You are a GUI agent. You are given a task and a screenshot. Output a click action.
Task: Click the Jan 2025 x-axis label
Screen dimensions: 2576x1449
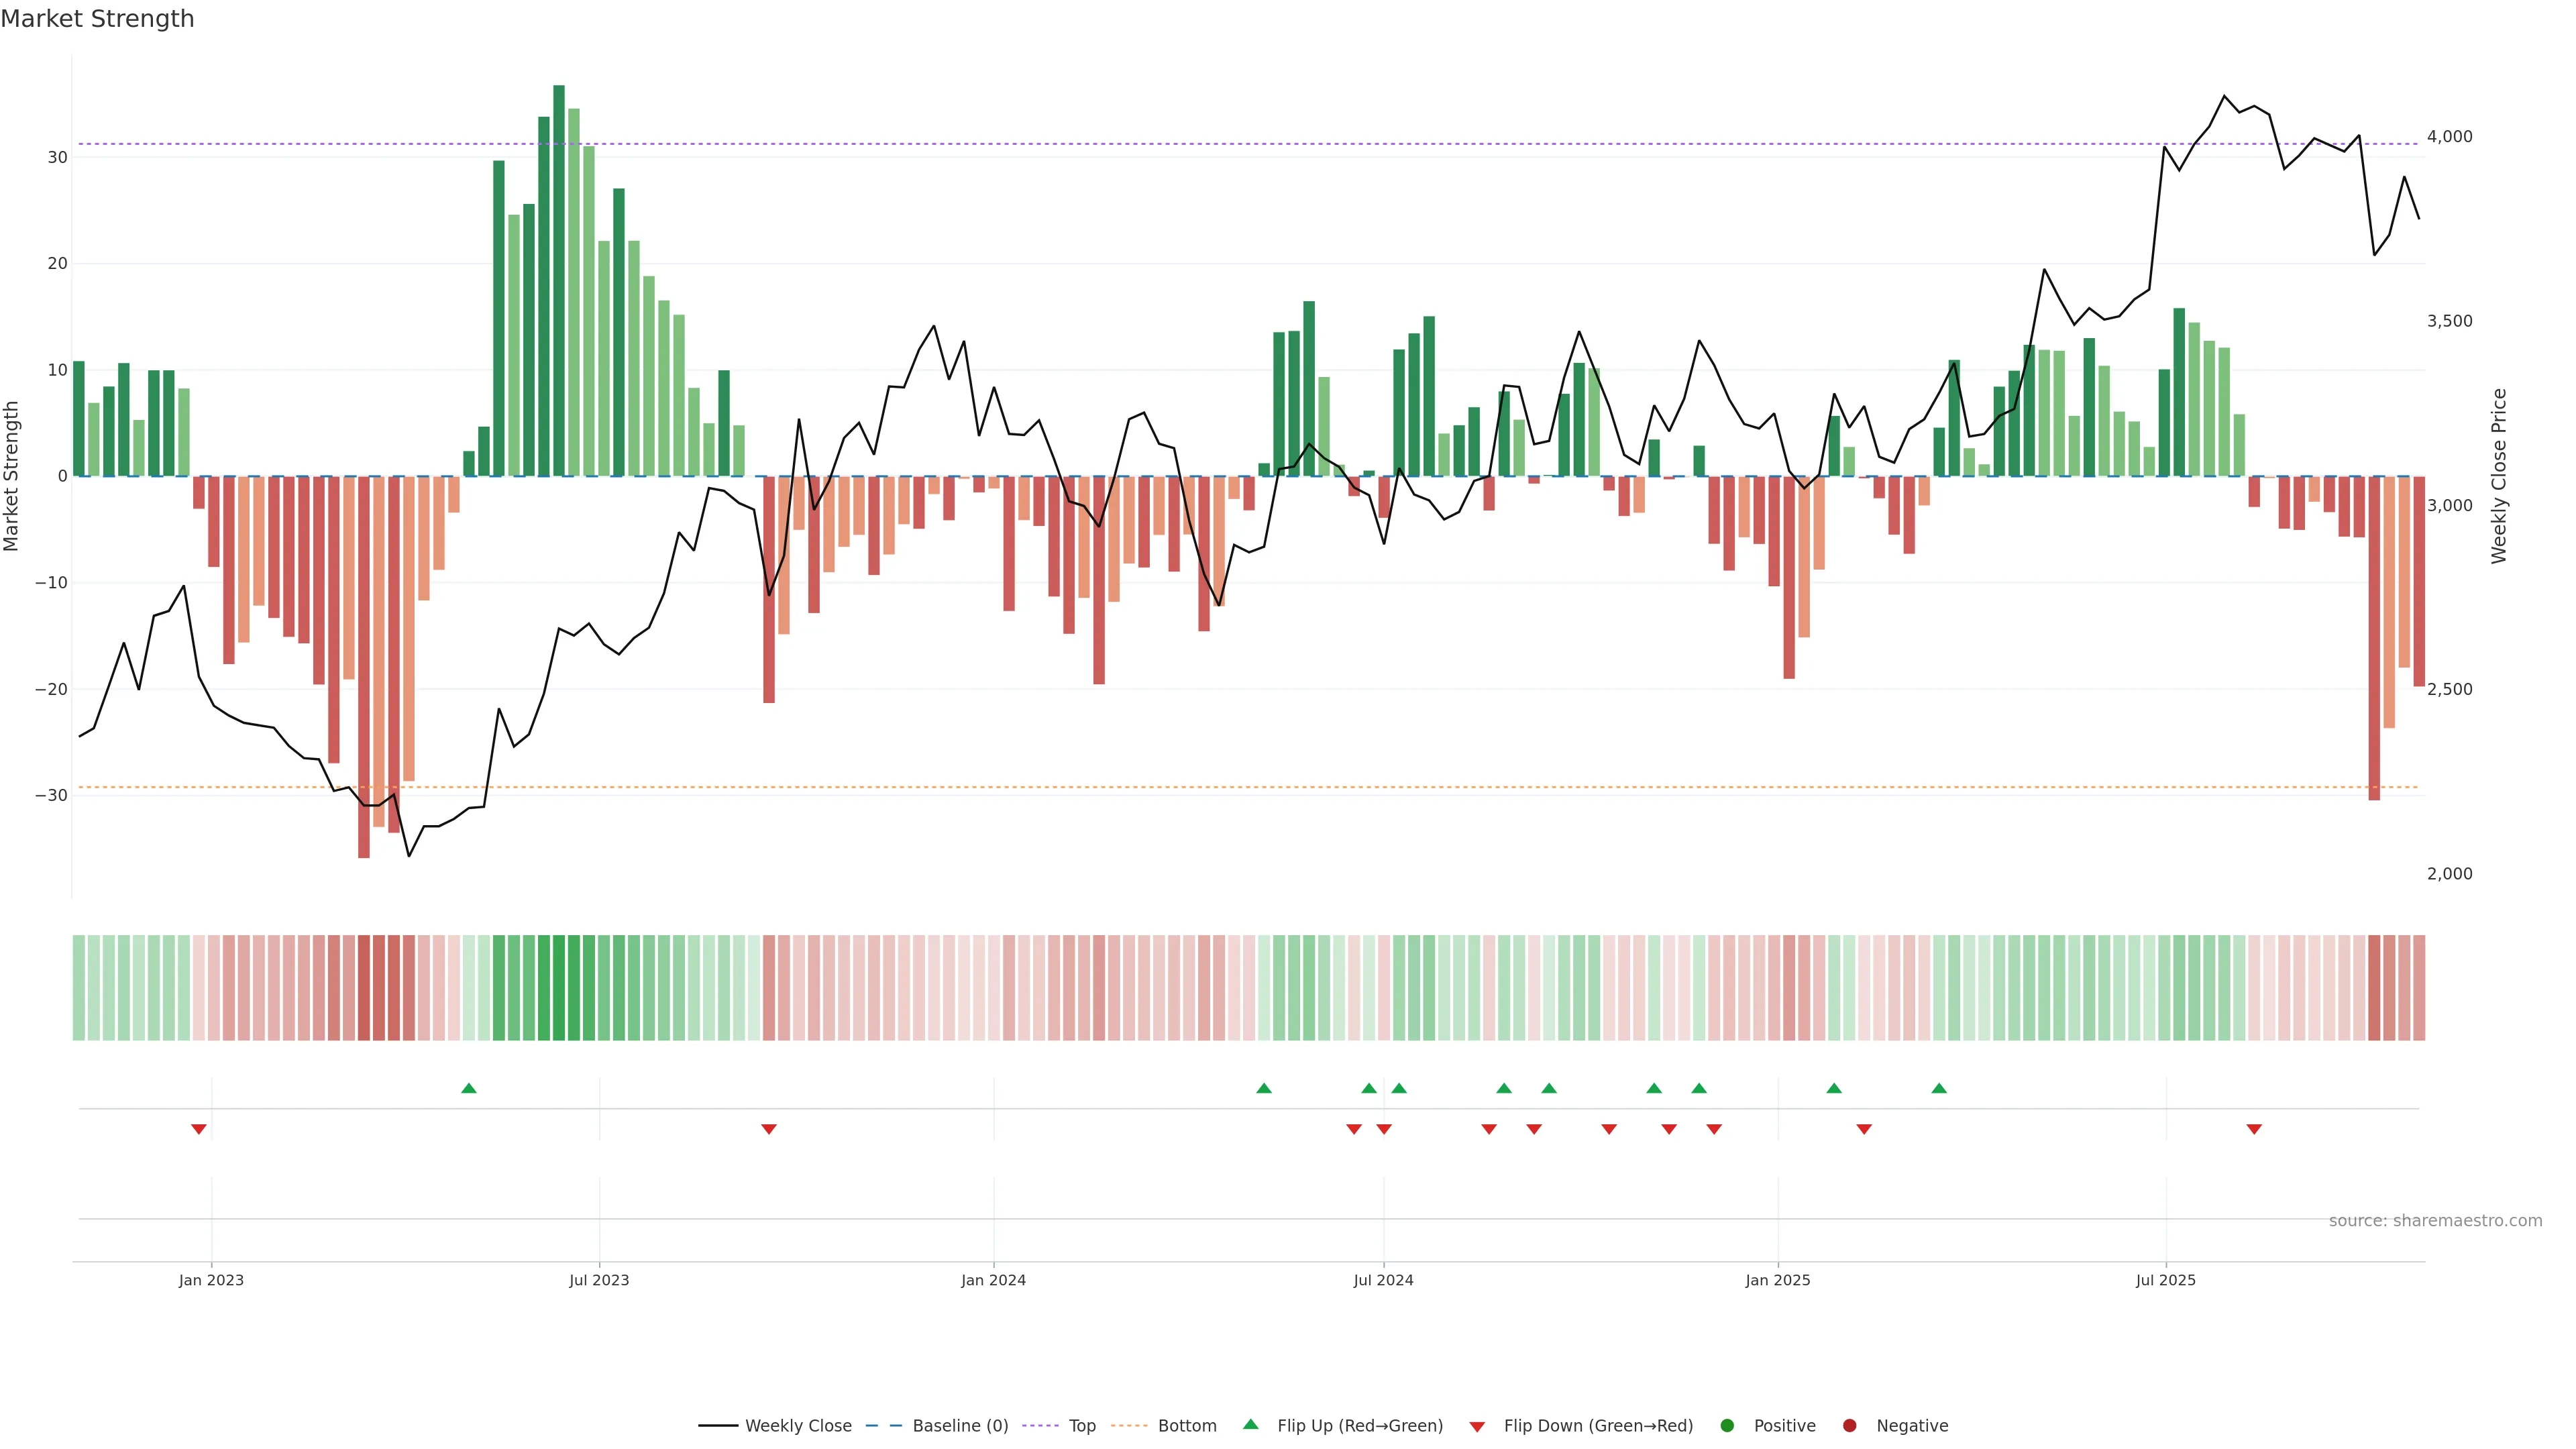point(1778,1280)
